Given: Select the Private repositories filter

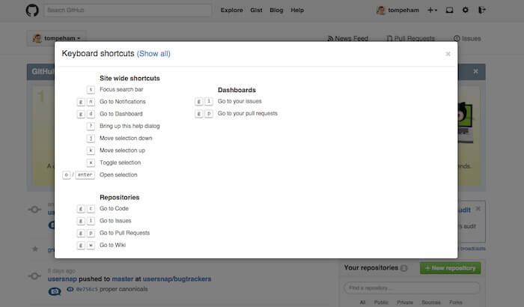Looking at the screenshot, I should (405, 303).
